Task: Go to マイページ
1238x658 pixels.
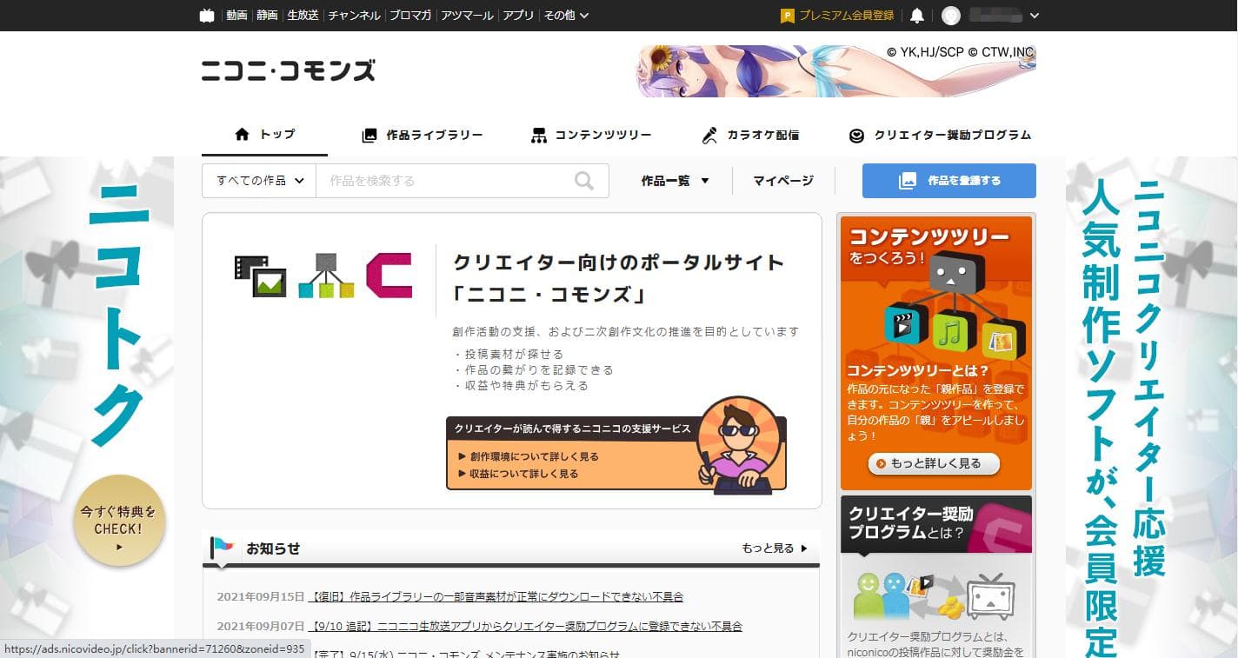Action: 783,181
